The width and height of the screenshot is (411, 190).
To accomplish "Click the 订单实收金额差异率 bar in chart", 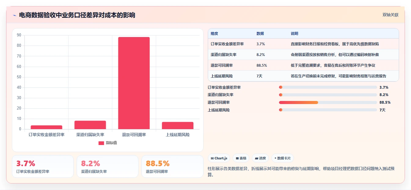I will [46, 127].
